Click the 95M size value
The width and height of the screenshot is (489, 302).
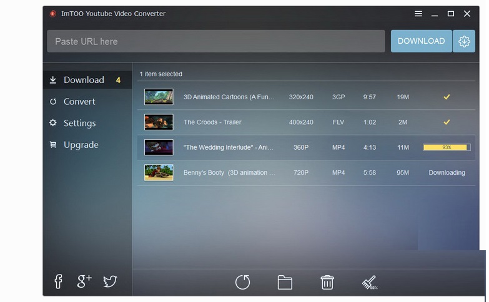pyautogui.click(x=403, y=173)
